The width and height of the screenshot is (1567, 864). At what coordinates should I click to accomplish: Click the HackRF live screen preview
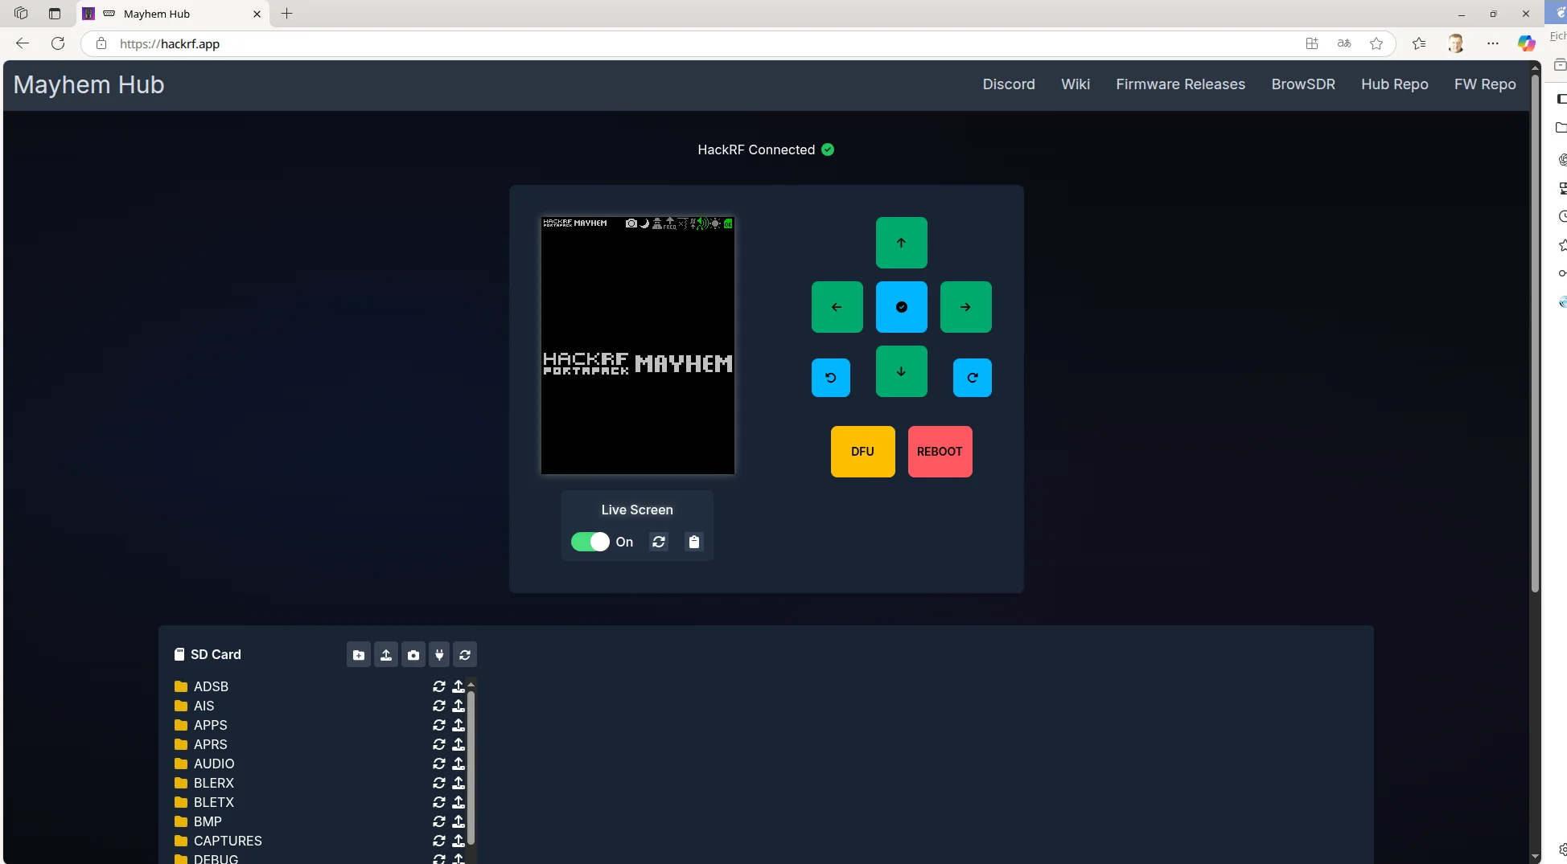click(x=638, y=346)
